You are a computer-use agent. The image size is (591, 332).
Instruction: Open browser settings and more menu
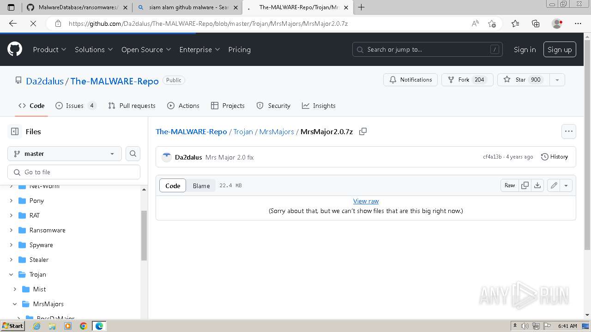[578, 24]
